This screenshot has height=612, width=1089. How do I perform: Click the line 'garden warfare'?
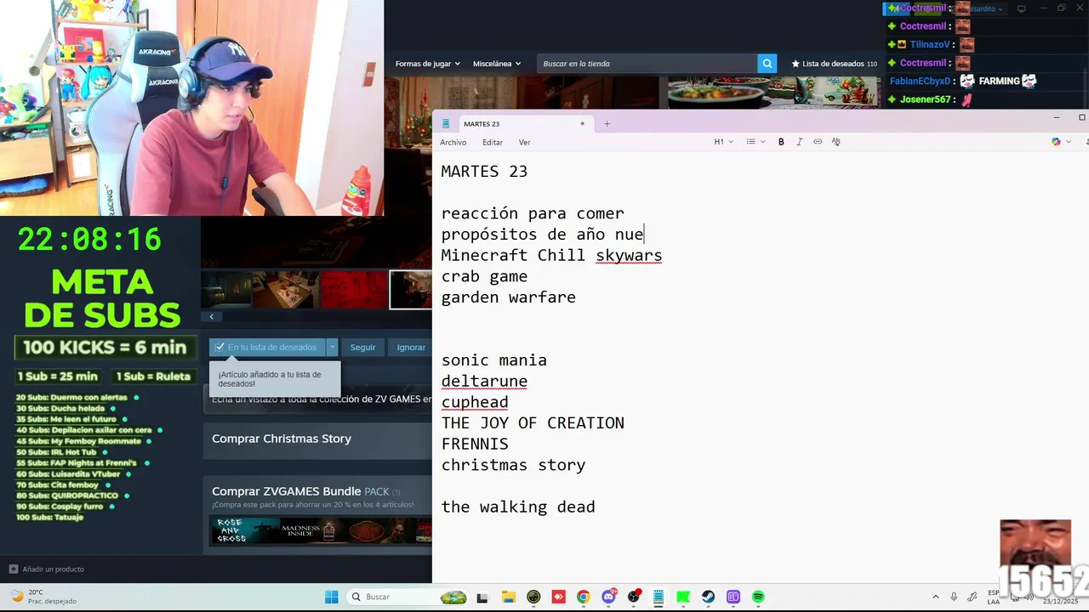(x=508, y=297)
